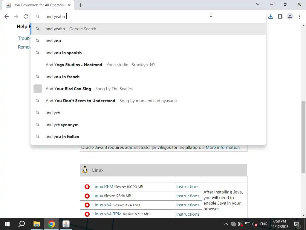Open a new tab with plus button

[x=81, y=5]
